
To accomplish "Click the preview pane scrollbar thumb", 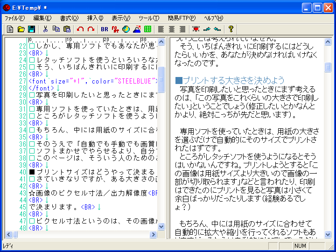I will 328,67.
